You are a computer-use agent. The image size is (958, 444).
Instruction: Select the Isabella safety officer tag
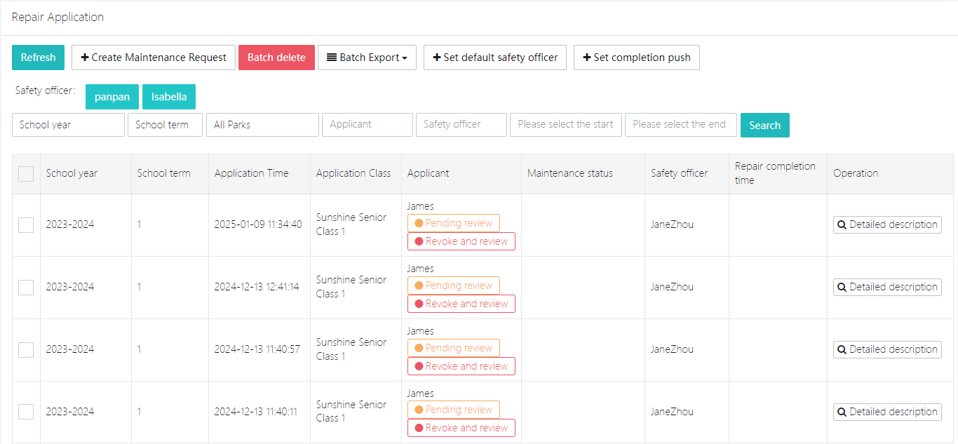(x=169, y=97)
